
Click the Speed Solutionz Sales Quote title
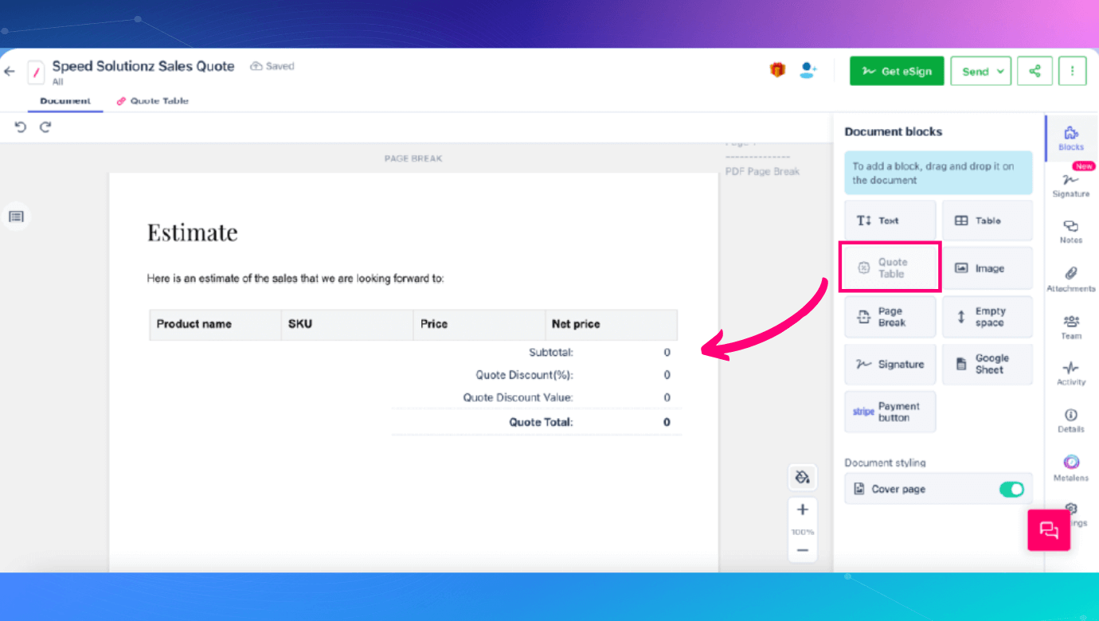point(143,66)
